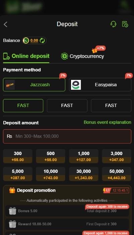134x235 pixels.
Task: Choose the third FAST channel option
Action: coord(111,105)
